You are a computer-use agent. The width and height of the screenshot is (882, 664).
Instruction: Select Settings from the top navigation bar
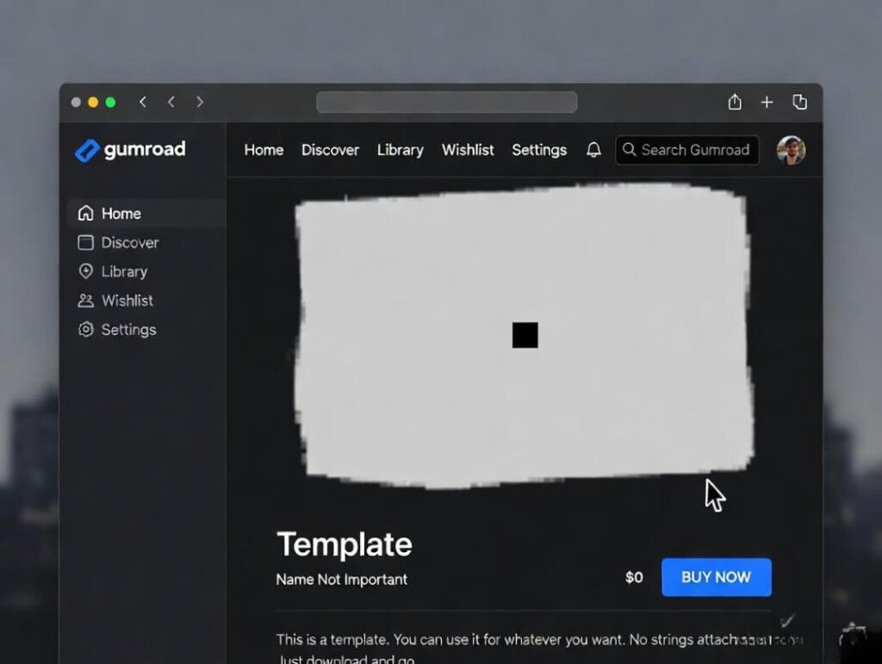[x=538, y=150]
